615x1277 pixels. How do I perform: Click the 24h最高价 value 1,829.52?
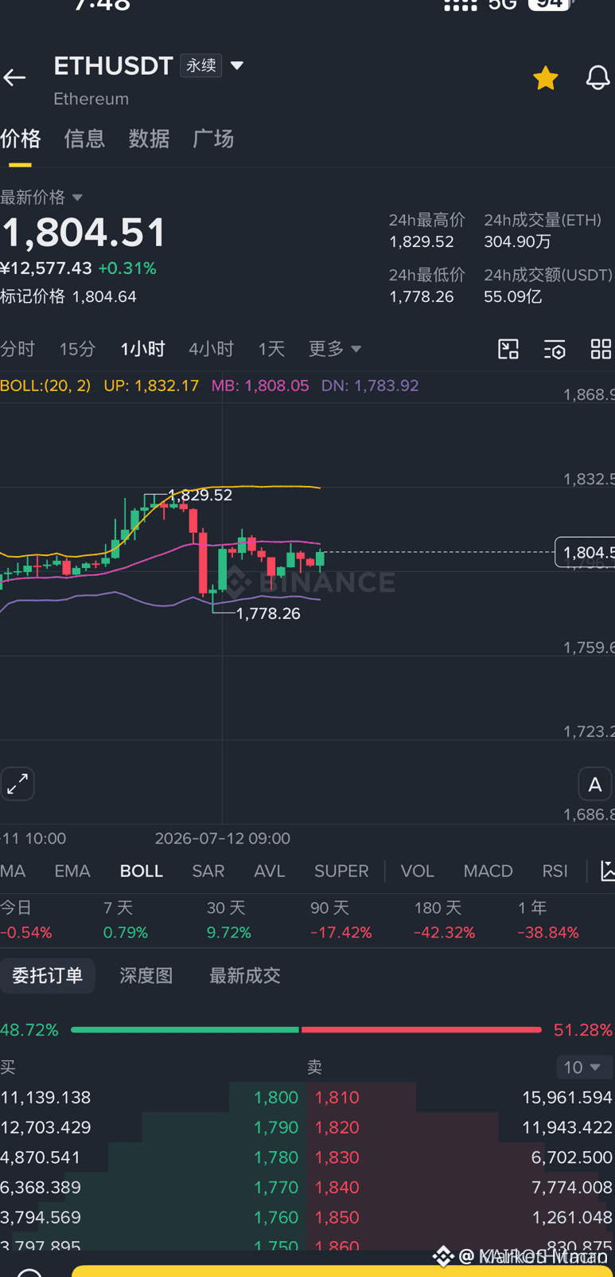pos(421,241)
